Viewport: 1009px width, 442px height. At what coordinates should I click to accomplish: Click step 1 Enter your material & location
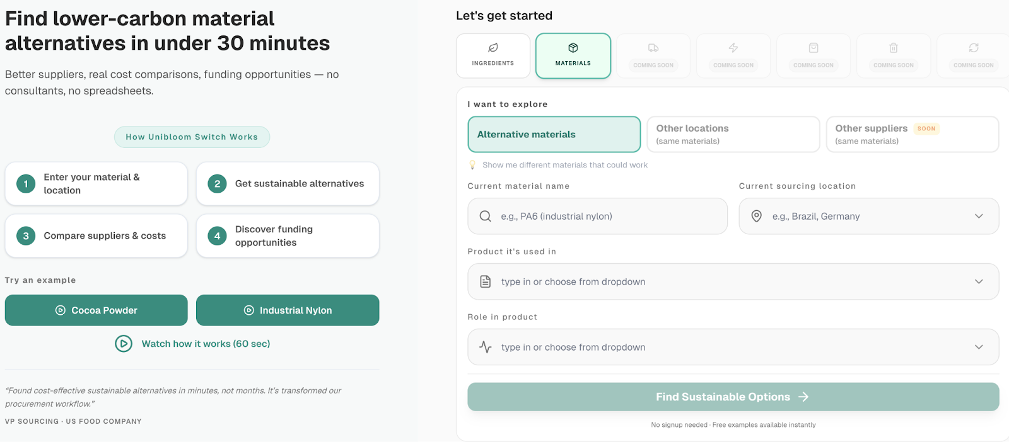[96, 184]
